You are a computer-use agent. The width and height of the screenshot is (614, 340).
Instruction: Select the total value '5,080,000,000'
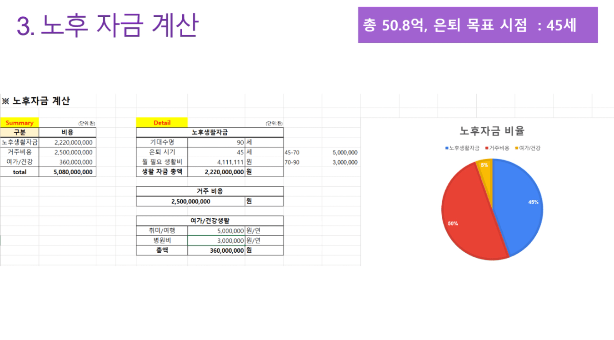pyautogui.click(x=68, y=172)
